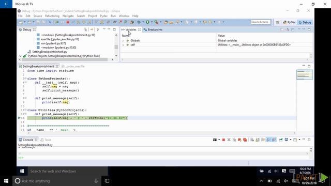331x186 pixels.
Task: Select the Console tab
Action: pyautogui.click(x=28, y=140)
